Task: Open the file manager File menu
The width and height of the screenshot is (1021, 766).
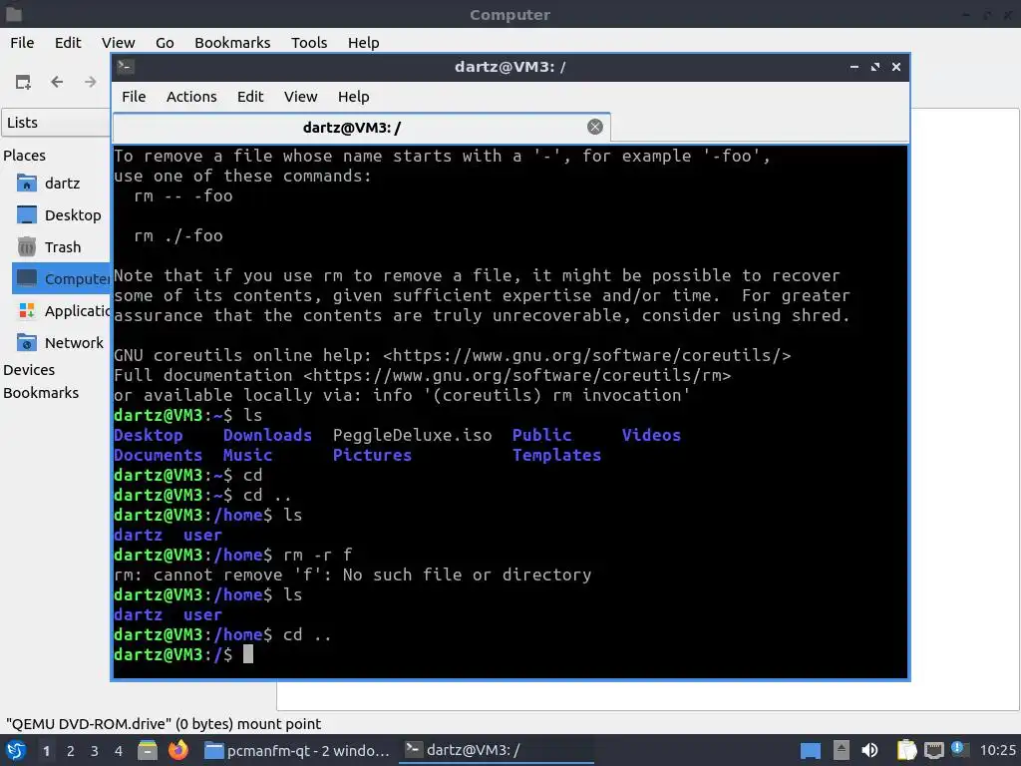Action: click(x=22, y=42)
